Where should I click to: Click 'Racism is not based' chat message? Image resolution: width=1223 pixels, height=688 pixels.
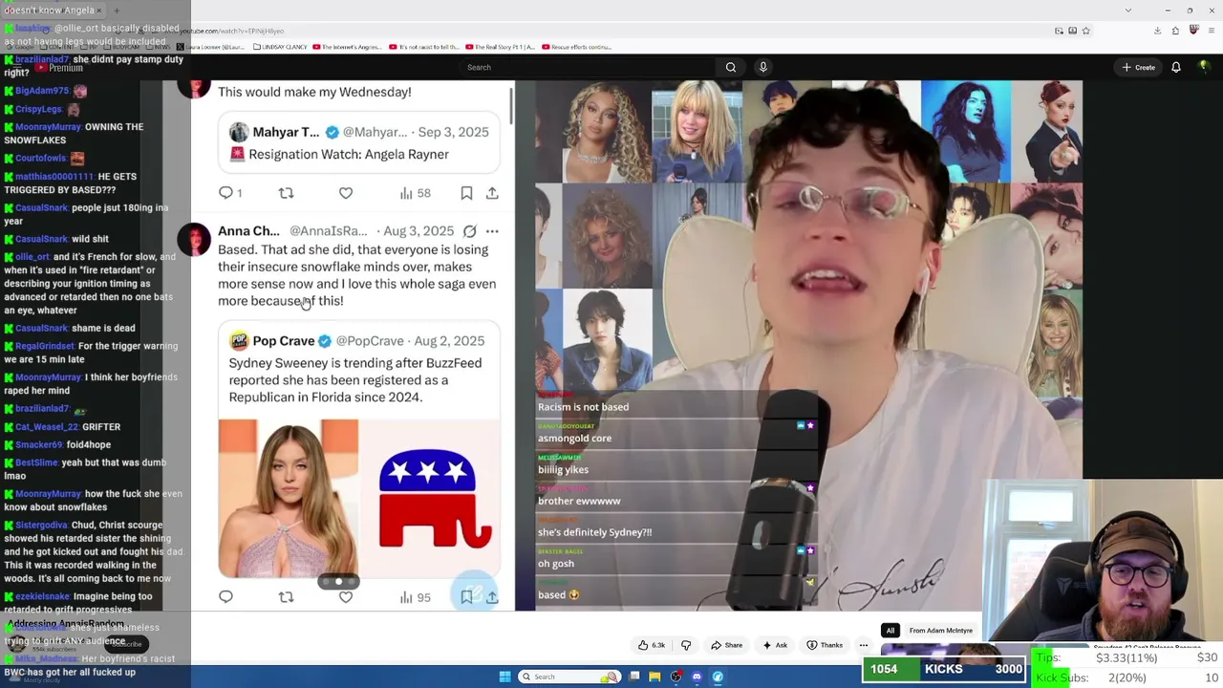[583, 407]
